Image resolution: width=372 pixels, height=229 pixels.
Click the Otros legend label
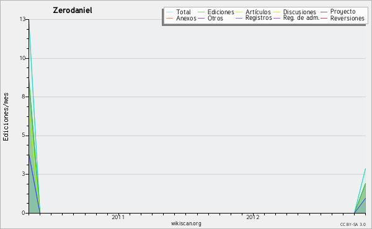215,18
